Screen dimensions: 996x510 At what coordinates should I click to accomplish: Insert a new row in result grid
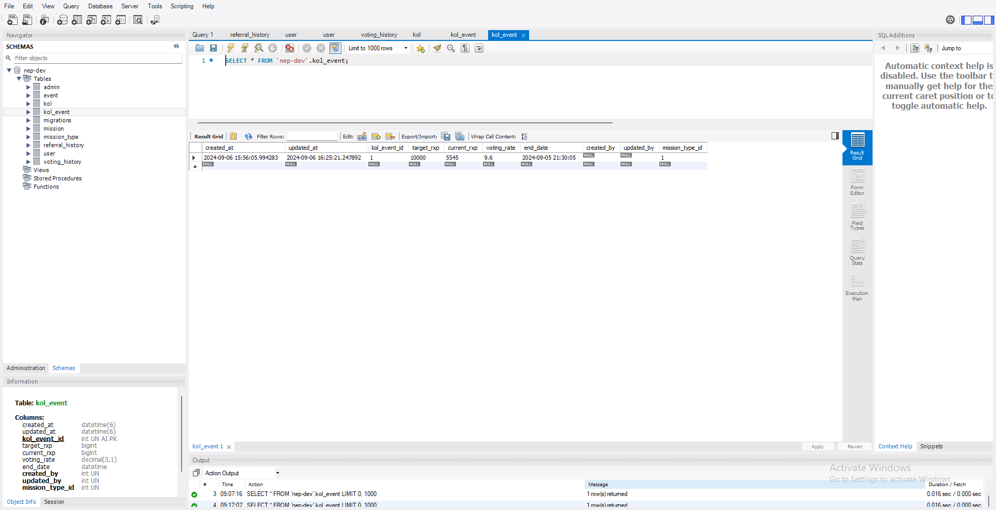(x=376, y=136)
